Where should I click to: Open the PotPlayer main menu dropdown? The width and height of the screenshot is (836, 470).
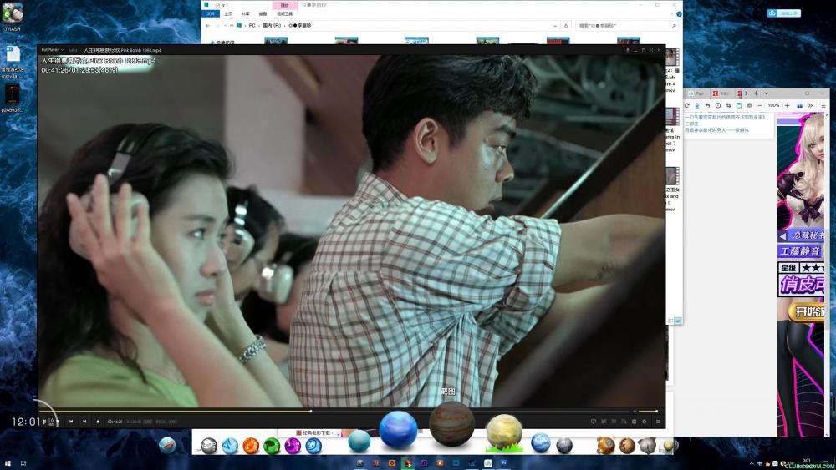tap(52, 50)
